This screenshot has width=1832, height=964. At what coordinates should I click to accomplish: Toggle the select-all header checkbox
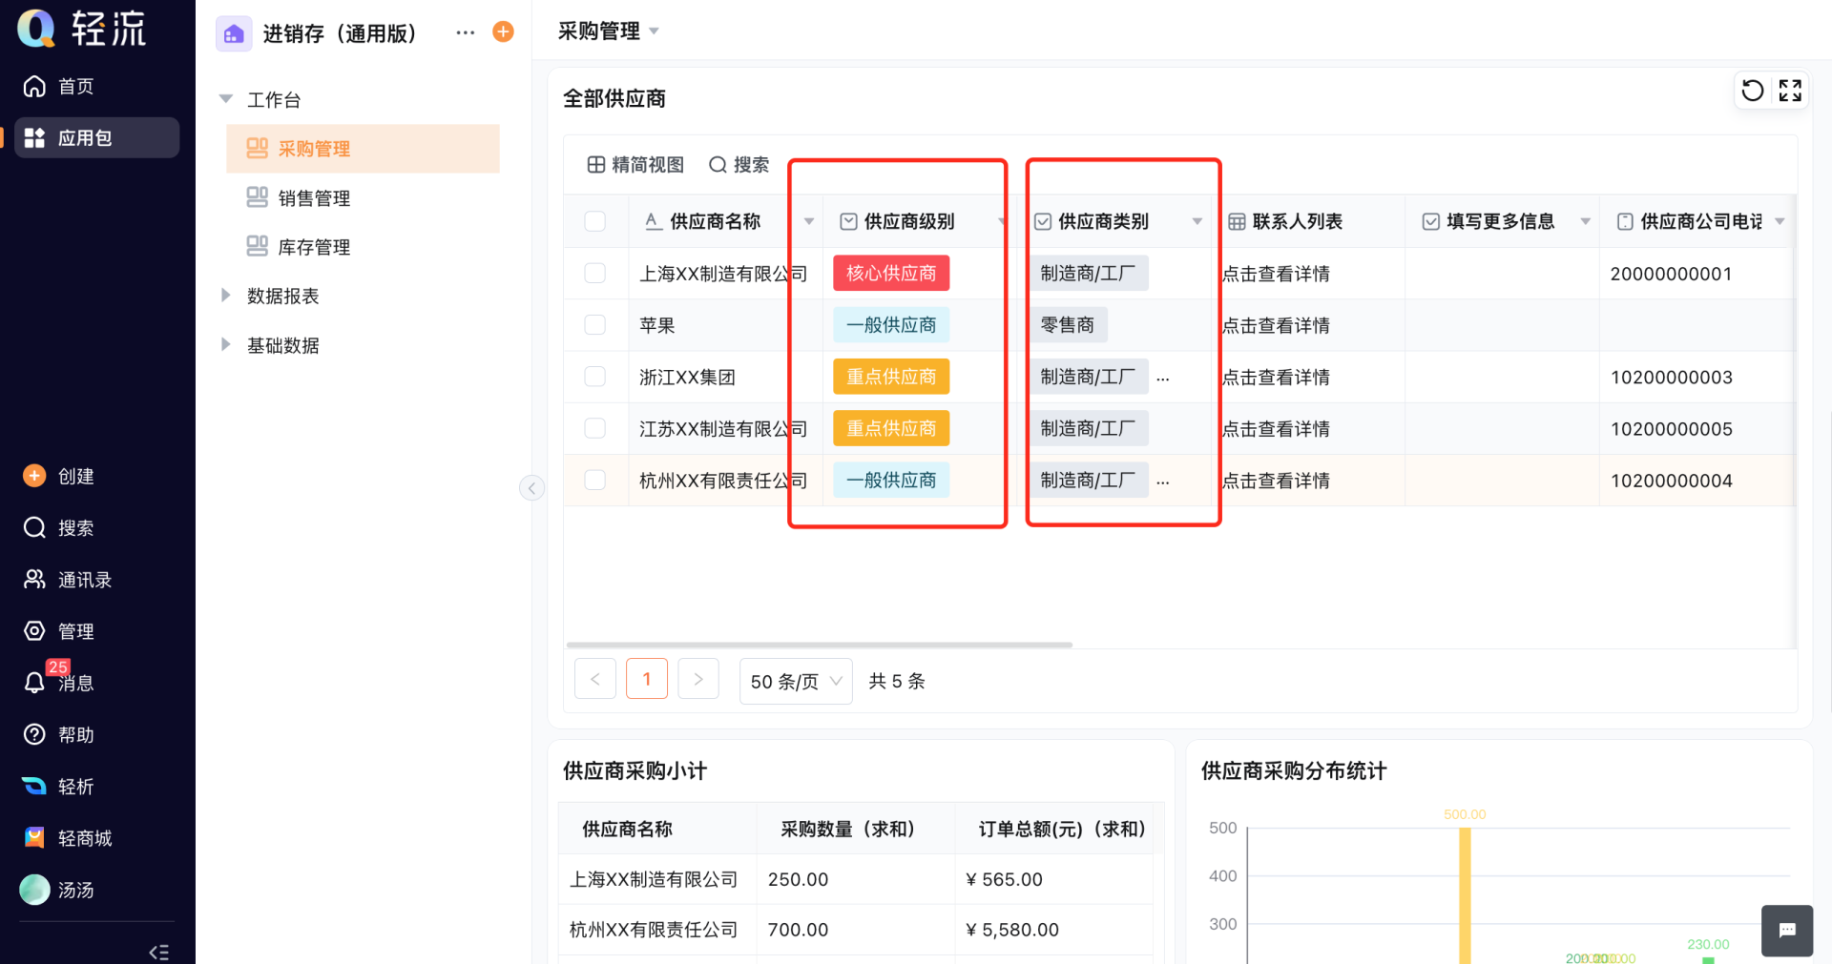[594, 221]
